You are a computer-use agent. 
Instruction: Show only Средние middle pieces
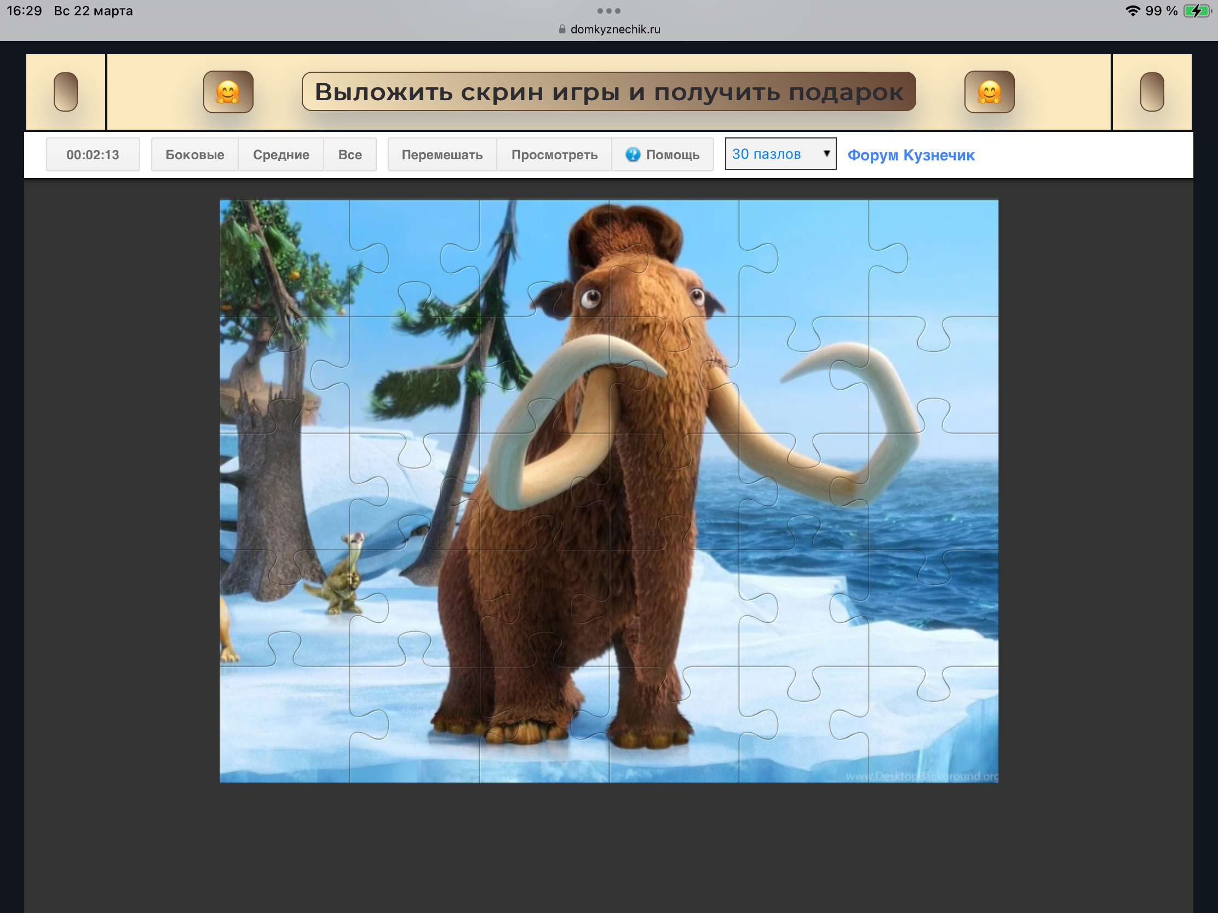pos(281,155)
